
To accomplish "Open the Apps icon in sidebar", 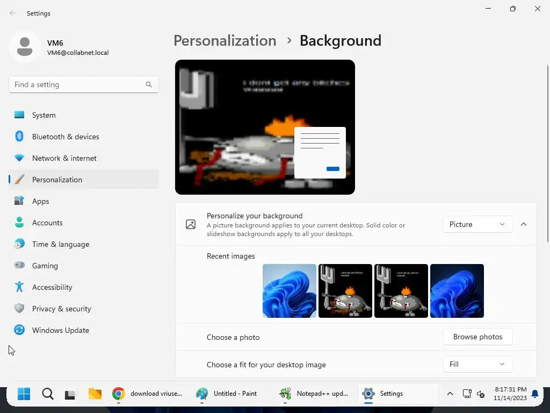I will click(x=19, y=201).
